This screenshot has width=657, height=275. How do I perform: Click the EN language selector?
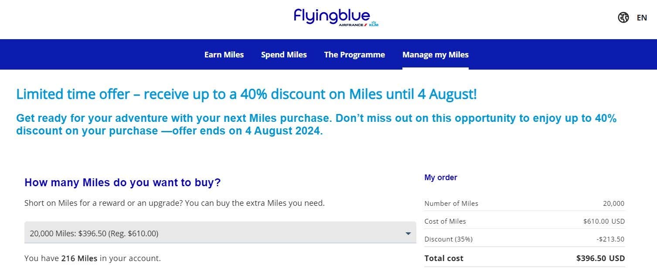[x=642, y=18]
